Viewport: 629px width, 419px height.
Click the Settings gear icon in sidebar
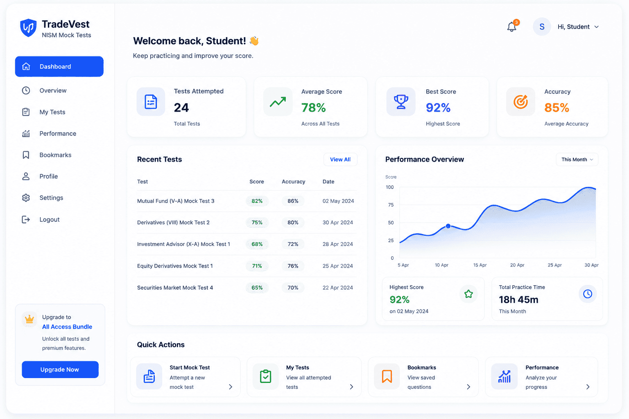point(26,198)
